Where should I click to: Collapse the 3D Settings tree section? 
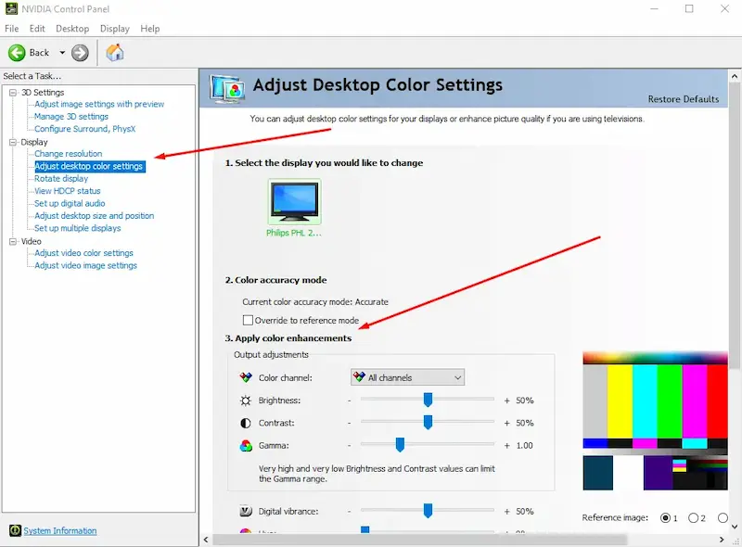12,92
